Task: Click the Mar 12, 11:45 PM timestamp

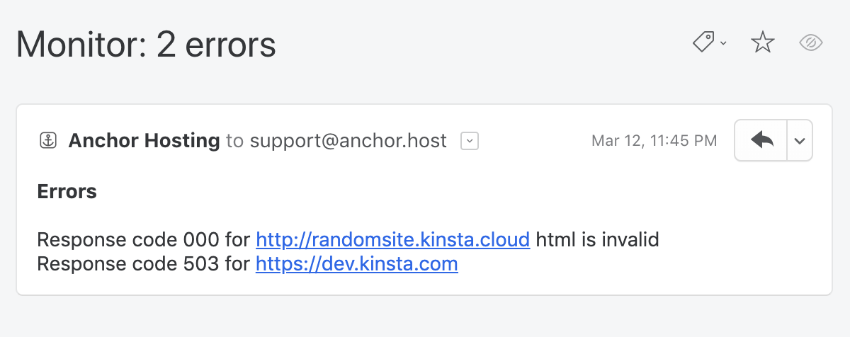Action: click(654, 141)
